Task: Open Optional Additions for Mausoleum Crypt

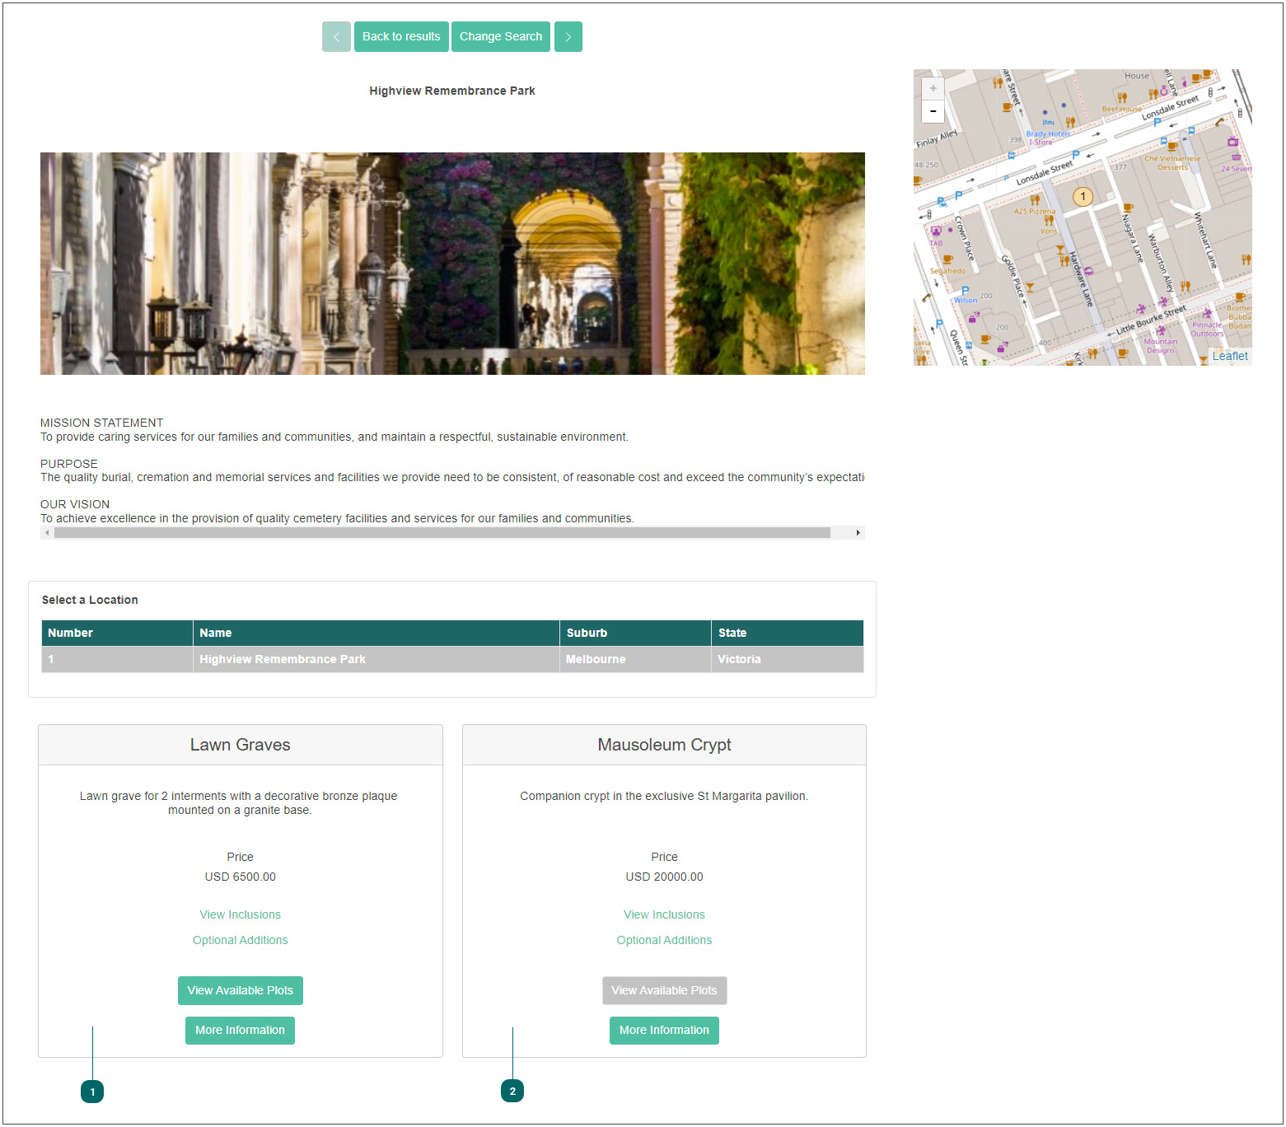Action: [664, 940]
